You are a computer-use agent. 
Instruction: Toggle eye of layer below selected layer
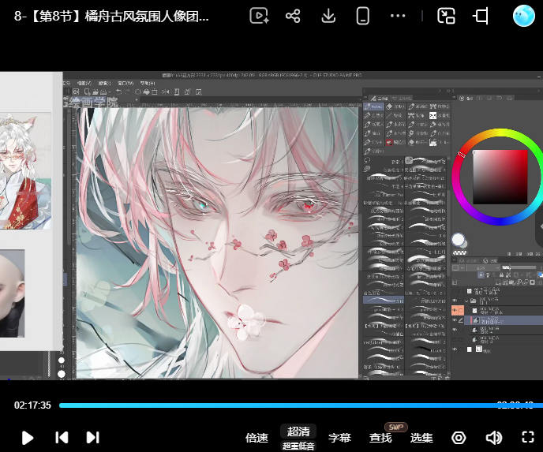[x=455, y=330]
